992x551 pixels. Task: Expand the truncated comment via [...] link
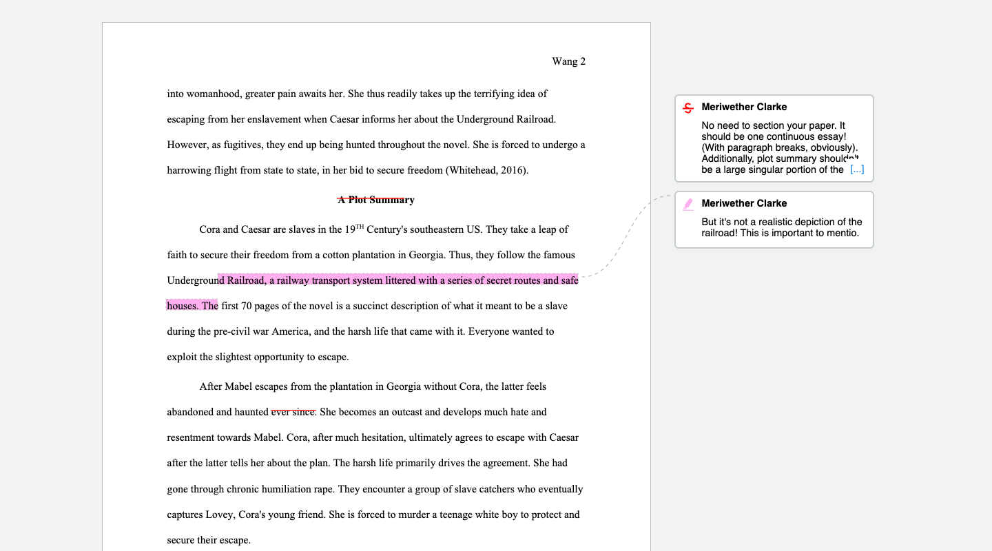857,169
